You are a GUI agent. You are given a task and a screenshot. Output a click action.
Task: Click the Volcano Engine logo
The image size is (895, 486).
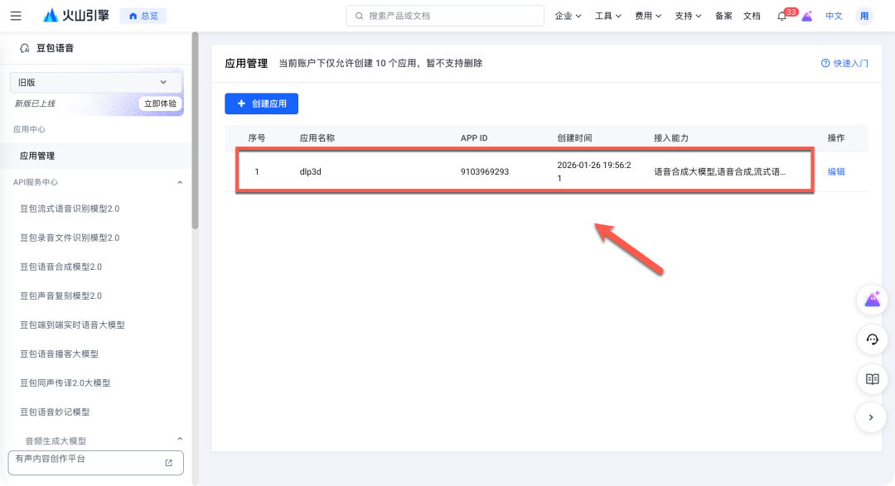75,16
